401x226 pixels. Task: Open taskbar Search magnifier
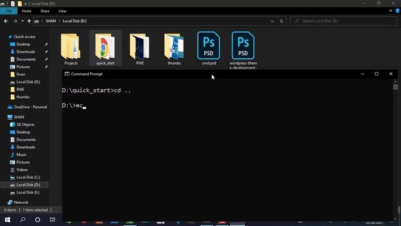[23, 220]
